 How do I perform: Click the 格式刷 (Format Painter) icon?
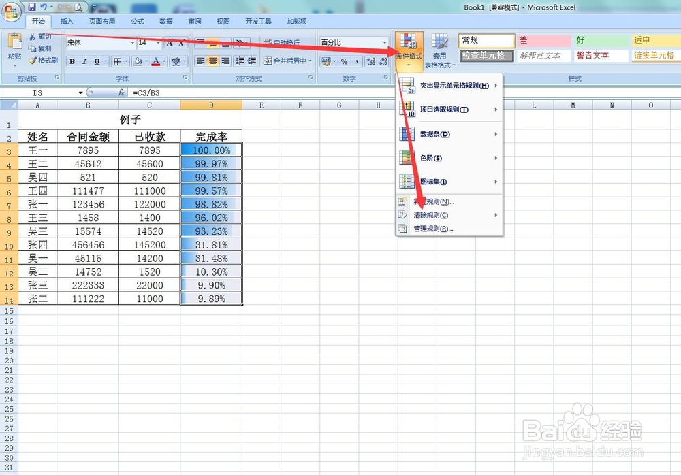(34, 60)
